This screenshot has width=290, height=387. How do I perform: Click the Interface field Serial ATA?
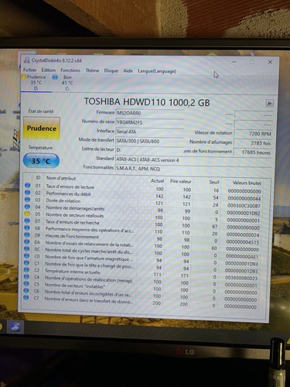149,132
